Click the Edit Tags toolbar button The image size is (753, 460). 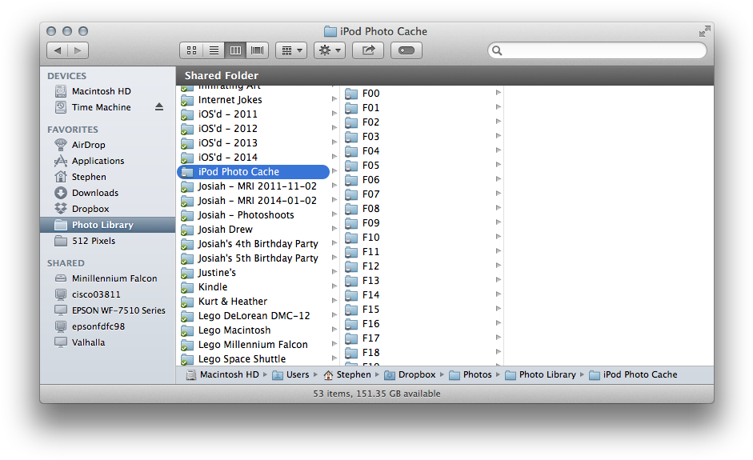coord(407,50)
